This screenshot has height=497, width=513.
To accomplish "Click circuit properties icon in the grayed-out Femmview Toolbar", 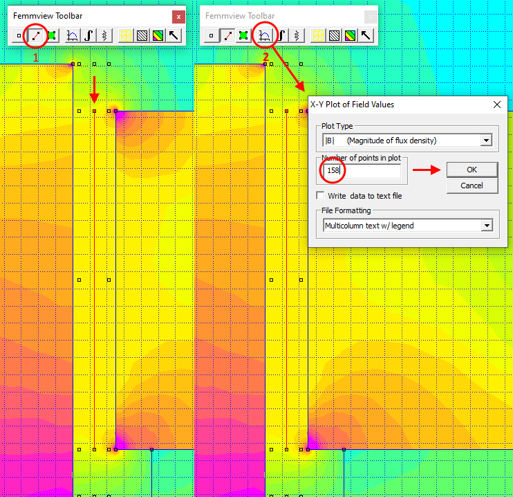I will pos(297,36).
